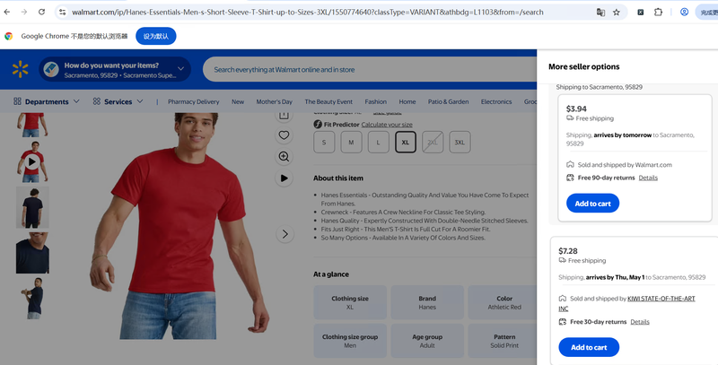Open the New nav link
Image resolution: width=718 pixels, height=365 pixels.
point(238,101)
